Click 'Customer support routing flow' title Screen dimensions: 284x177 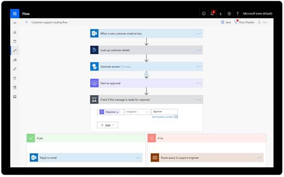pyautogui.click(x=50, y=22)
